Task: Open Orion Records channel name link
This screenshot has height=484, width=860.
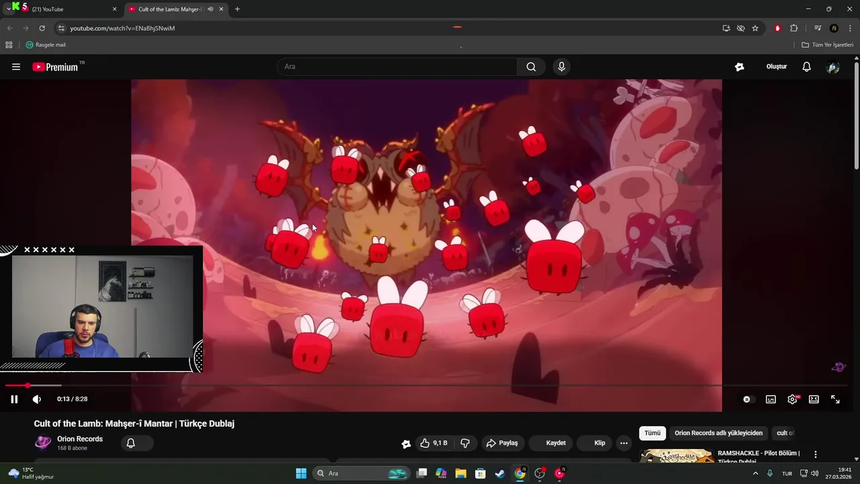Action: click(x=80, y=439)
